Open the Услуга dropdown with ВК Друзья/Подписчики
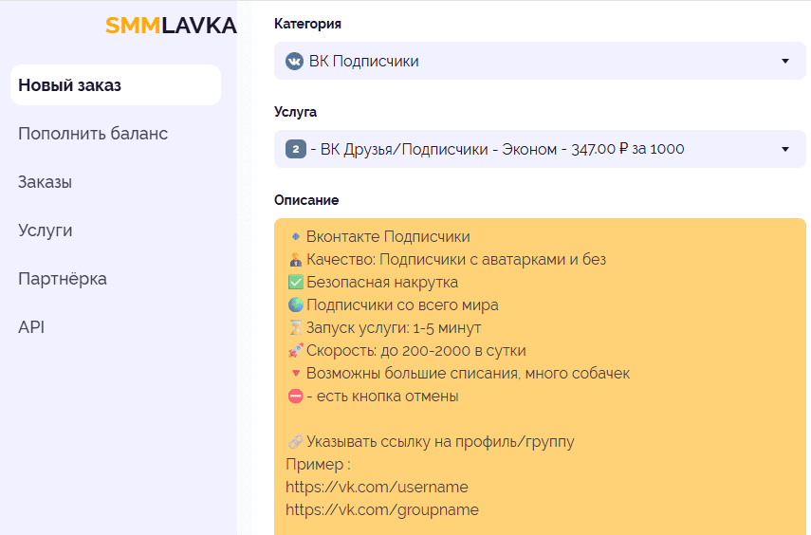The height and width of the screenshot is (535, 811). [540, 149]
